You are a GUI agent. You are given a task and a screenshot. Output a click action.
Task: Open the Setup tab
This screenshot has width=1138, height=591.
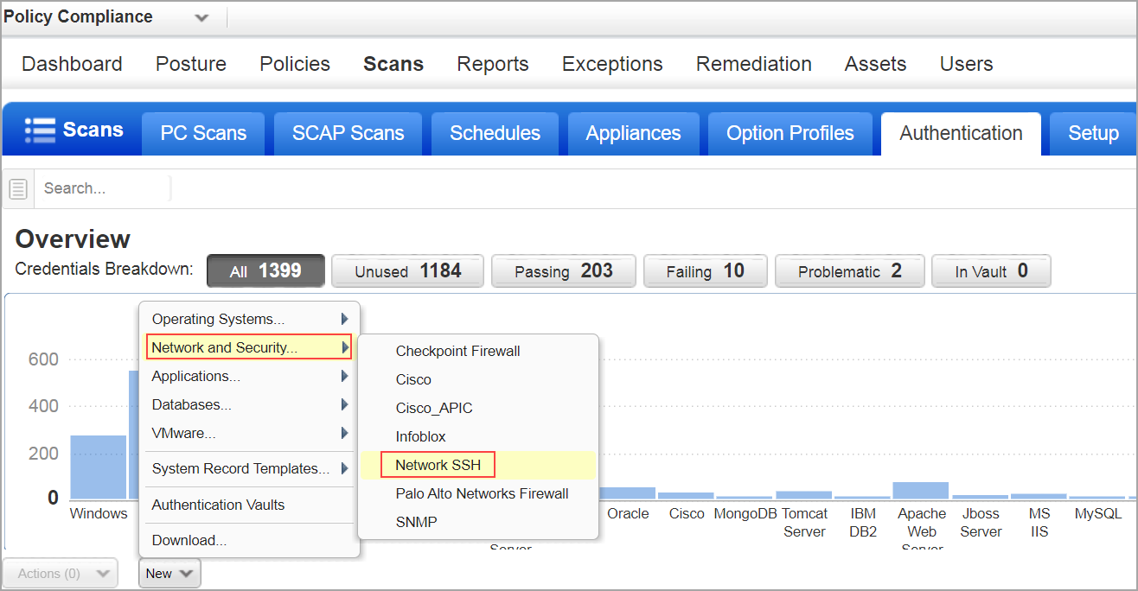tap(1093, 134)
